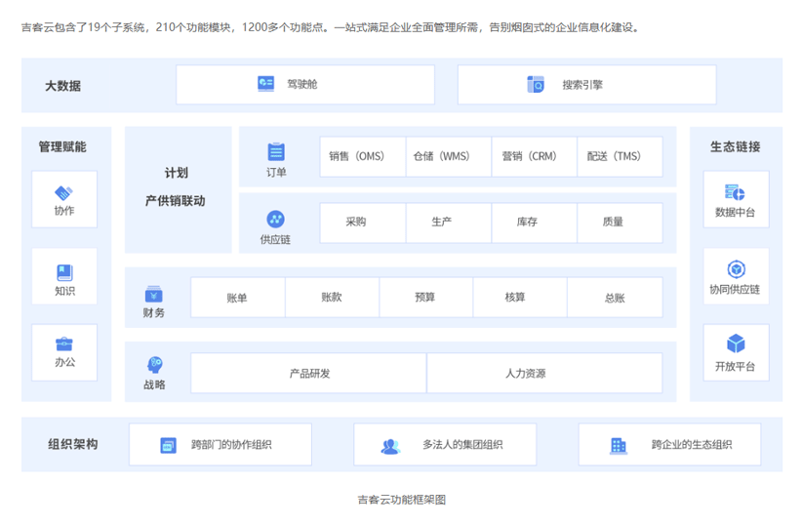Select the 仓储 (WMS) cell

coord(449,156)
